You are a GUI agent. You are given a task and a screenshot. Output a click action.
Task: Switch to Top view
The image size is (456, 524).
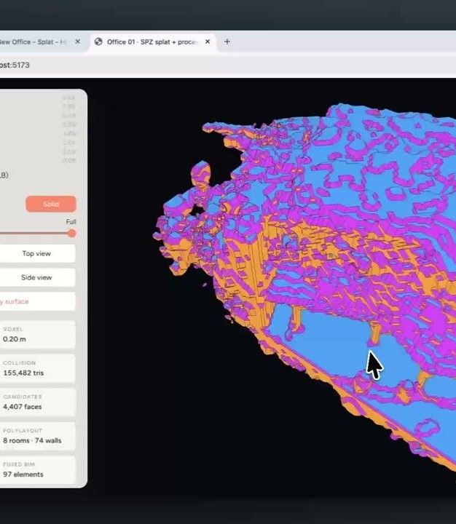37,253
